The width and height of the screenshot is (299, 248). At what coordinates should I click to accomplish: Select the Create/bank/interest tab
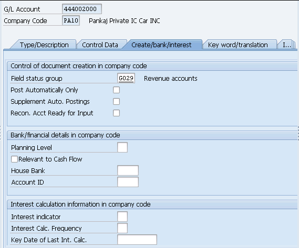point(161,45)
